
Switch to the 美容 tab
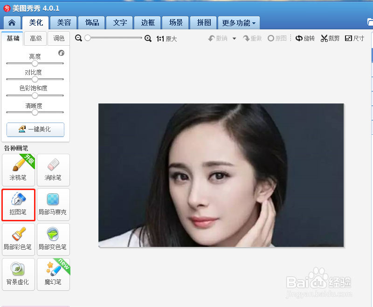pos(64,23)
